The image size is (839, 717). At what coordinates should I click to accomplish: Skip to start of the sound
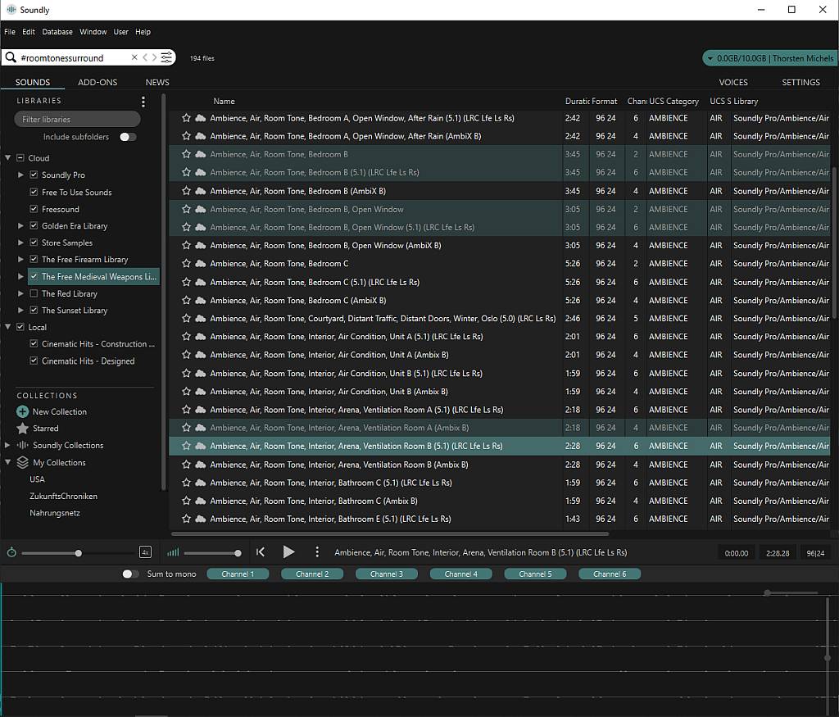pos(261,552)
